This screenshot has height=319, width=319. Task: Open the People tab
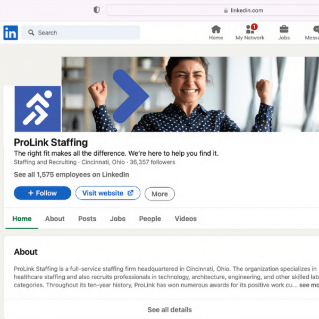click(x=150, y=219)
